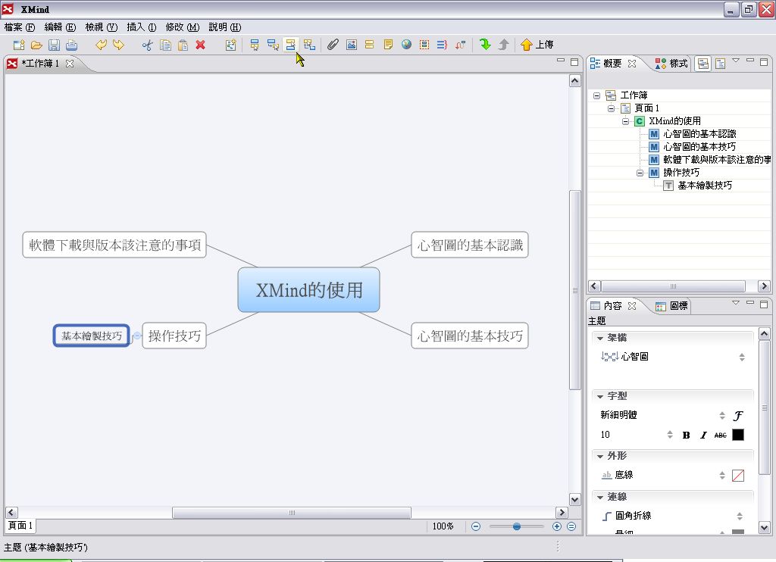Open the 檢視 menu
776x562 pixels.
[101, 27]
